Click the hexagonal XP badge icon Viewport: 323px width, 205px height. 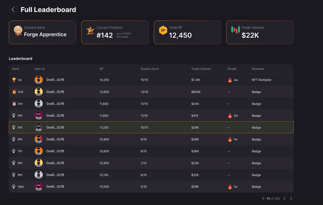(x=163, y=30)
